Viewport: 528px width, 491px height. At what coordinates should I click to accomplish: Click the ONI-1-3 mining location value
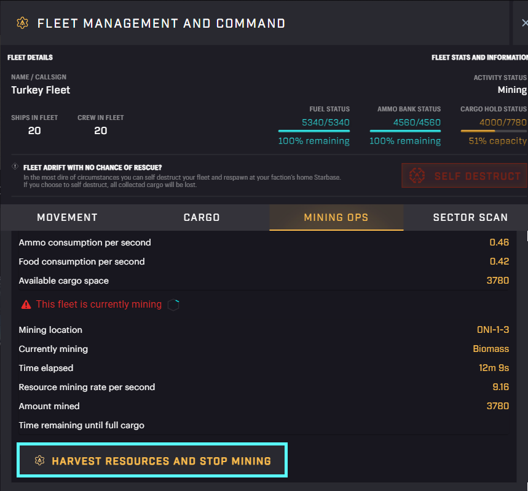pyautogui.click(x=493, y=330)
